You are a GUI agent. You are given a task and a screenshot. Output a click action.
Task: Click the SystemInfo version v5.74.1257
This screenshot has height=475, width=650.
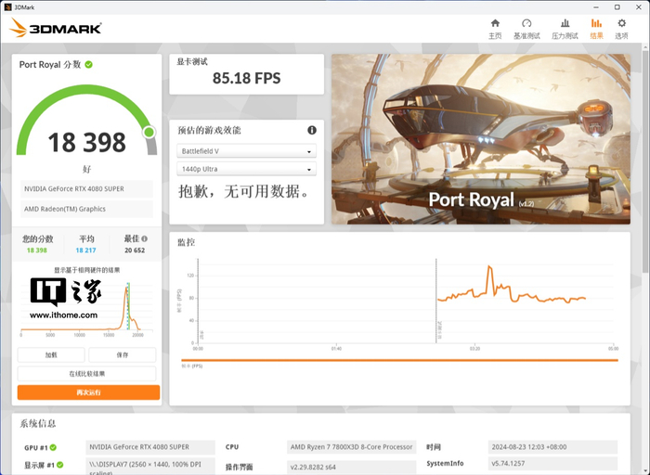click(552, 464)
